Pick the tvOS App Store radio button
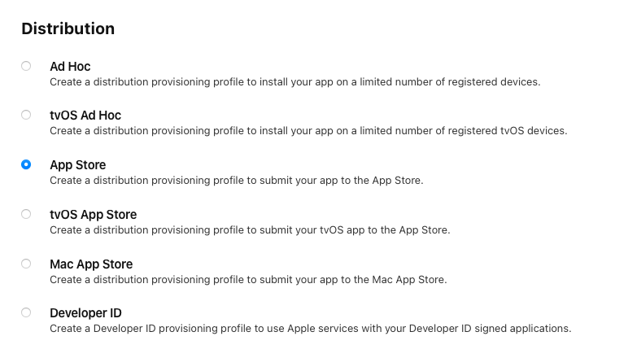This screenshot has height=358, width=628. (26, 214)
